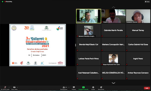Expand audio options arrow beside microphone
The image size is (151, 91).
tap(9, 87)
